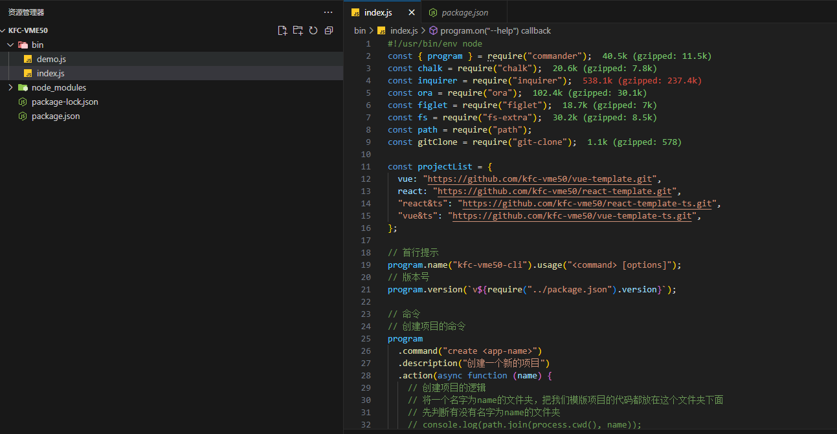Click the node_modules folder name
The height and width of the screenshot is (434, 837).
(x=59, y=87)
